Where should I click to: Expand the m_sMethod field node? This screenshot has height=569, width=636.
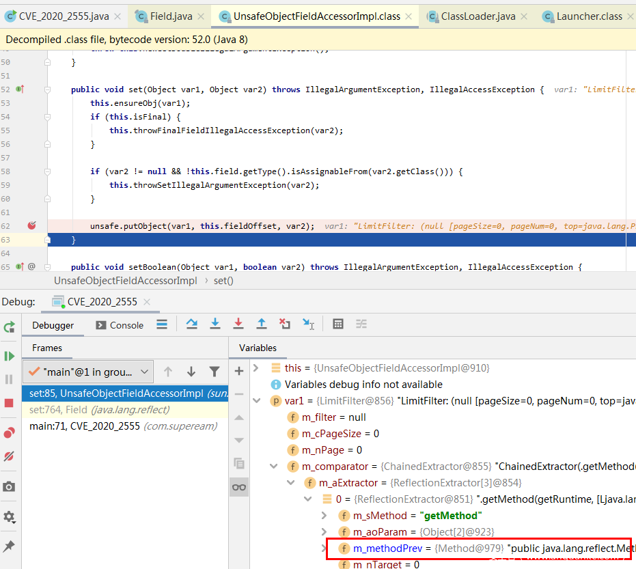(324, 515)
